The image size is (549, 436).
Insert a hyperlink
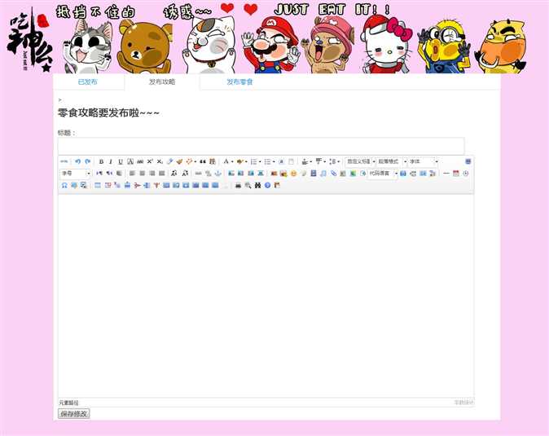[x=198, y=174]
